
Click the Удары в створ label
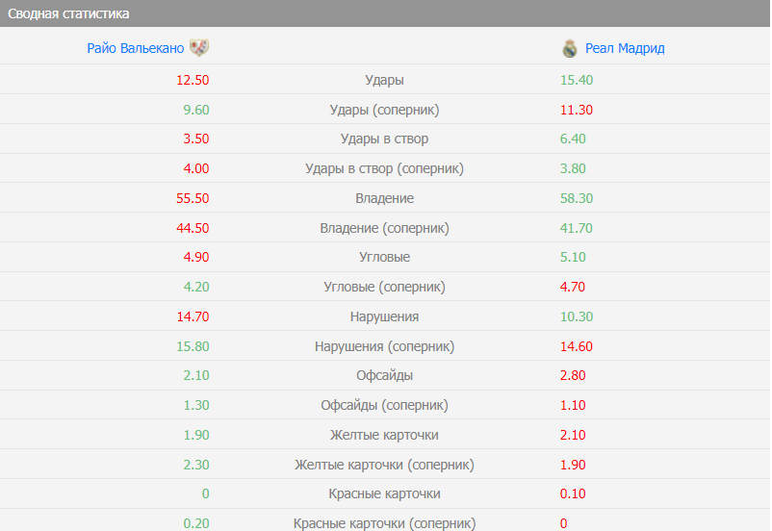point(384,139)
